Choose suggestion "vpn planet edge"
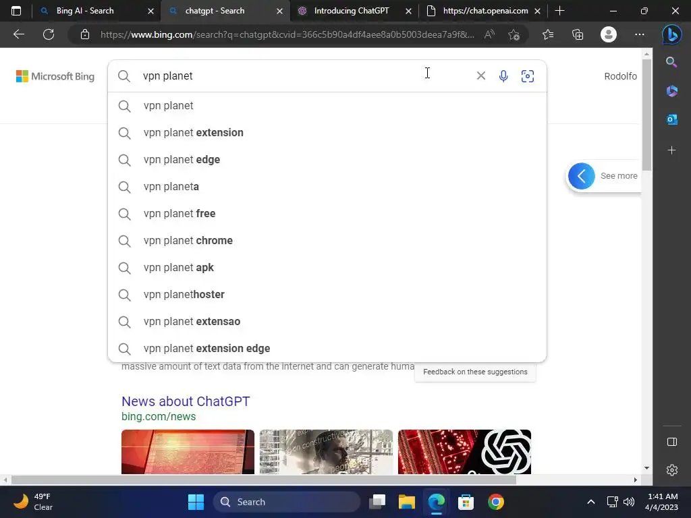 pyautogui.click(x=327, y=159)
